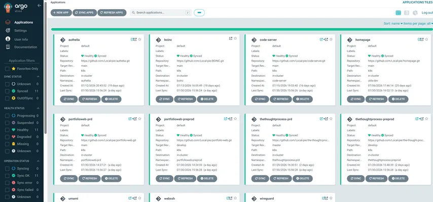
Task: Star the thethoughtprocess-prd application
Action: (x=331, y=119)
